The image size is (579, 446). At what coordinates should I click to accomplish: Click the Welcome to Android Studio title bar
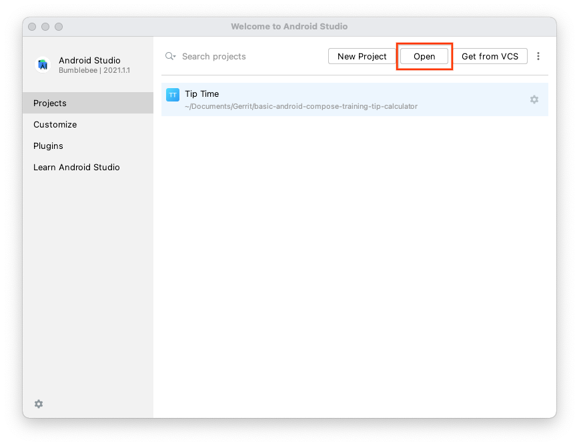(289, 27)
